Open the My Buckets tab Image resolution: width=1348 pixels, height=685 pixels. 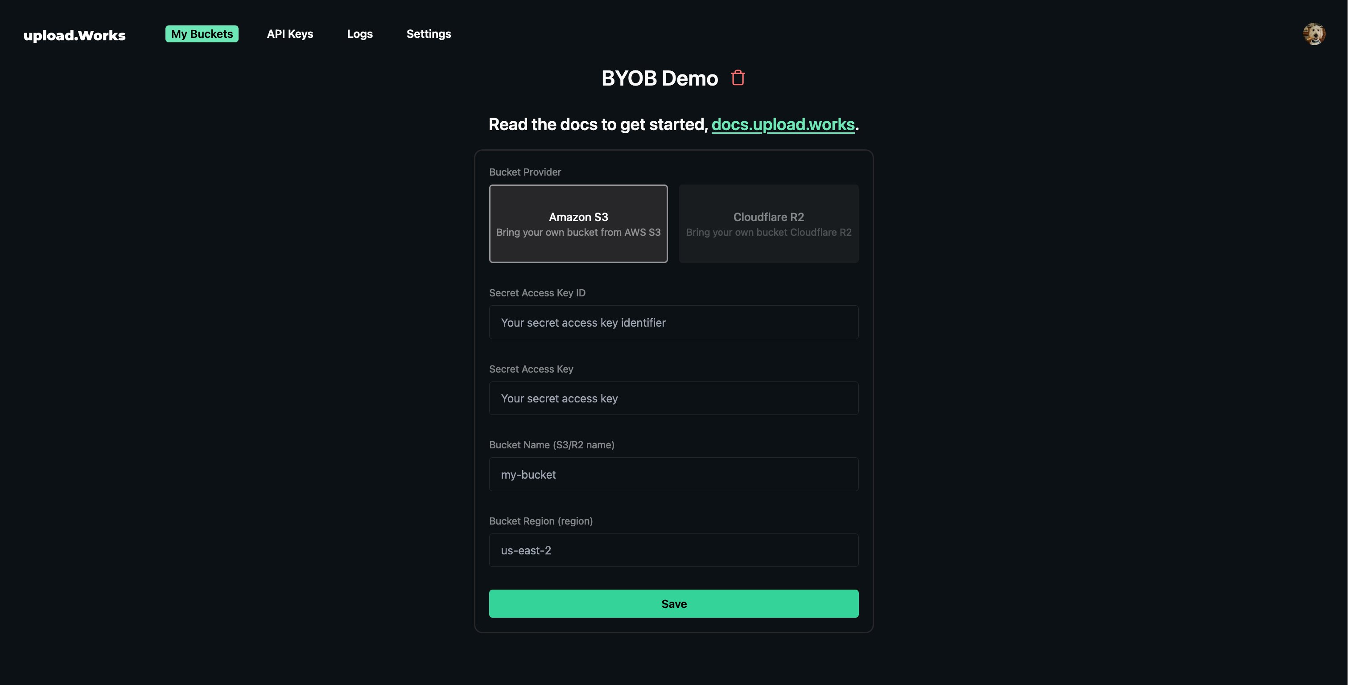[202, 34]
